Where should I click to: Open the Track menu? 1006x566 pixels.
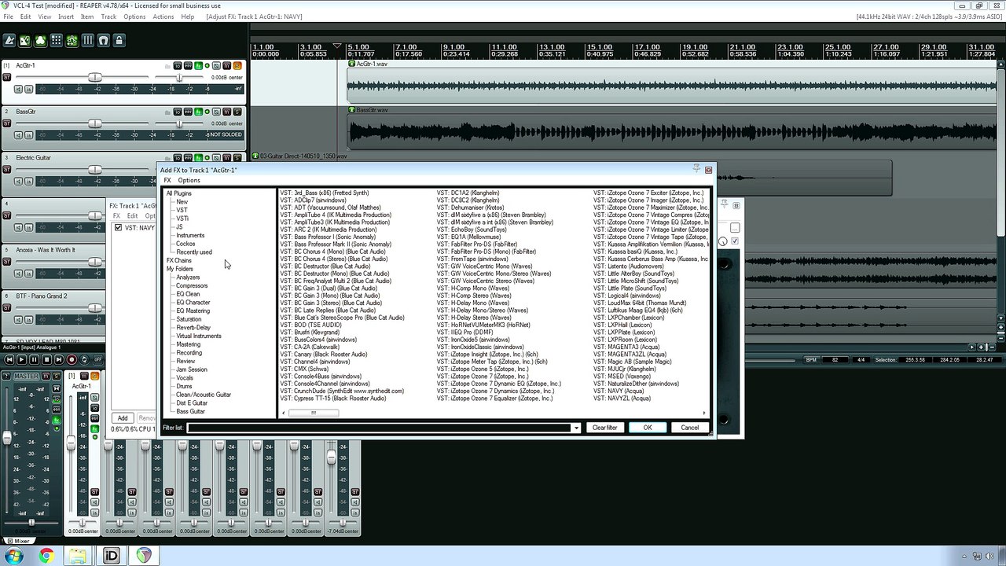pyautogui.click(x=108, y=17)
